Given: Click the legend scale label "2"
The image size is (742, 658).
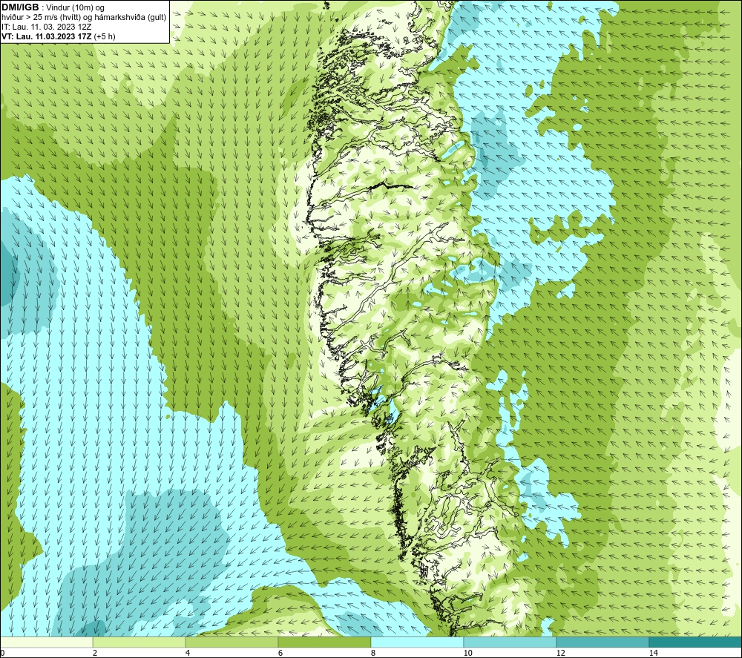Looking at the screenshot, I should [x=95, y=653].
